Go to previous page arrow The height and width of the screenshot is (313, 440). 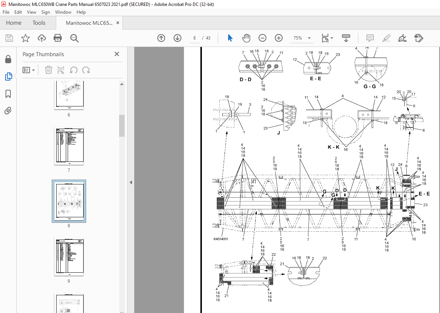pyautogui.click(x=161, y=38)
